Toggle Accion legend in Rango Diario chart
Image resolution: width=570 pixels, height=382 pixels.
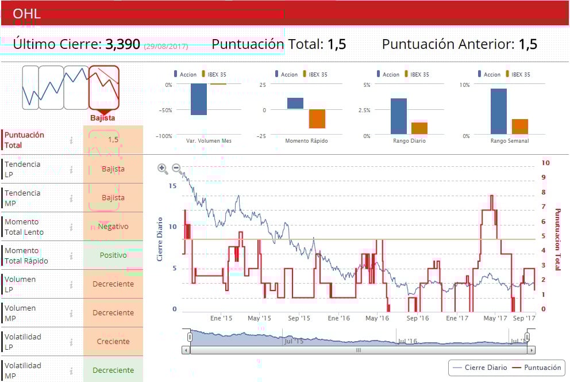click(x=388, y=74)
